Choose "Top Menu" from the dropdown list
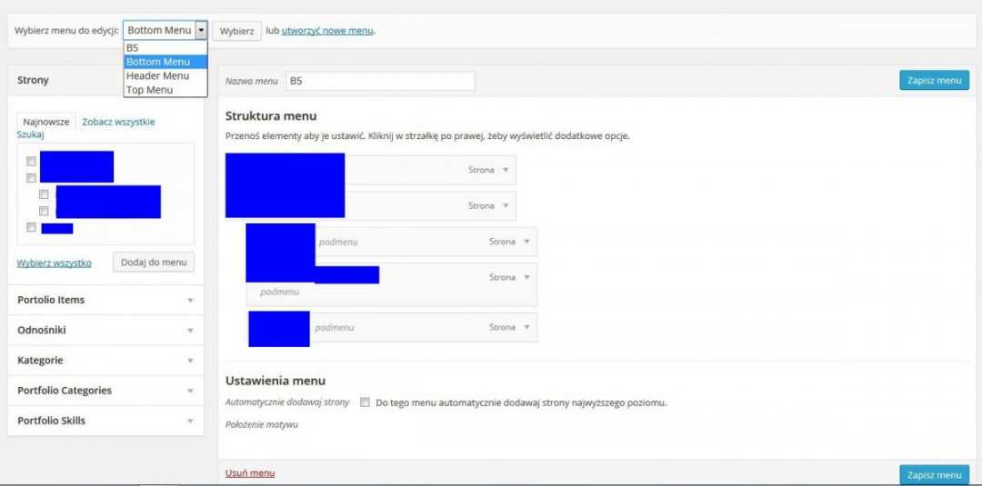 (x=149, y=90)
